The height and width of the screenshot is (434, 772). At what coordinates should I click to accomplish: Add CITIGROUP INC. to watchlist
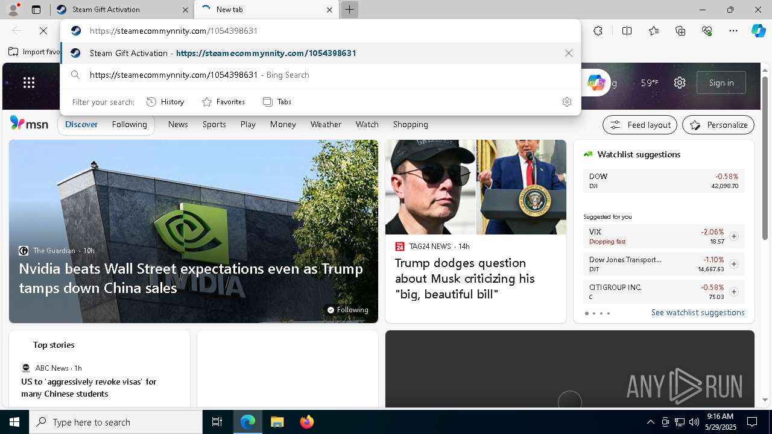click(x=733, y=292)
